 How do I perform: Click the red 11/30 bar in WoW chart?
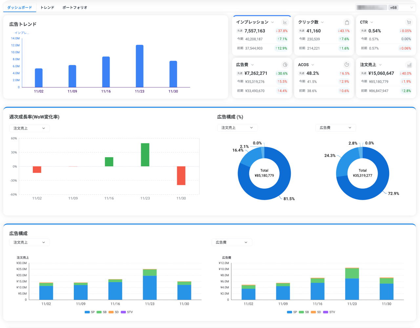coord(181,176)
